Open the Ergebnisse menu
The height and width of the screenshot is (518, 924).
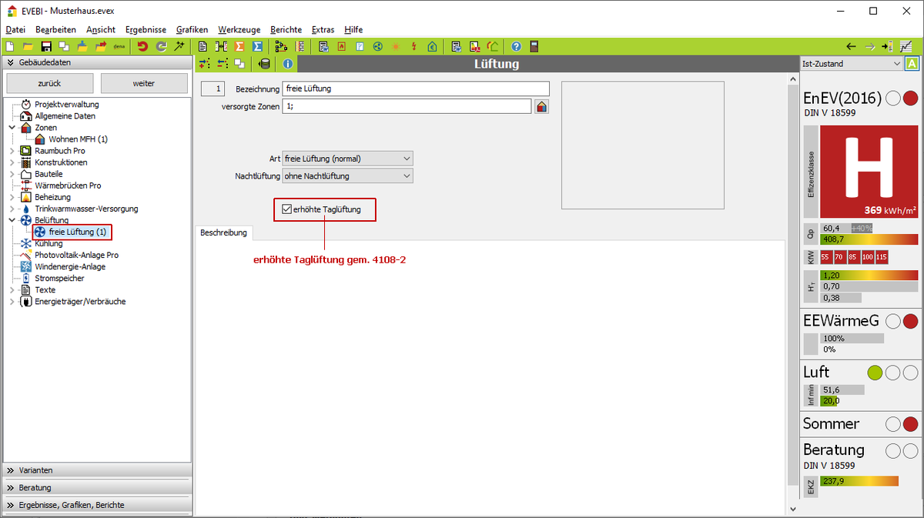tap(146, 29)
